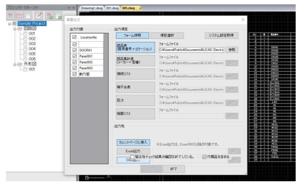Close the 帳票出力 dialog
This screenshot has width=303, height=187.
click(x=243, y=20)
